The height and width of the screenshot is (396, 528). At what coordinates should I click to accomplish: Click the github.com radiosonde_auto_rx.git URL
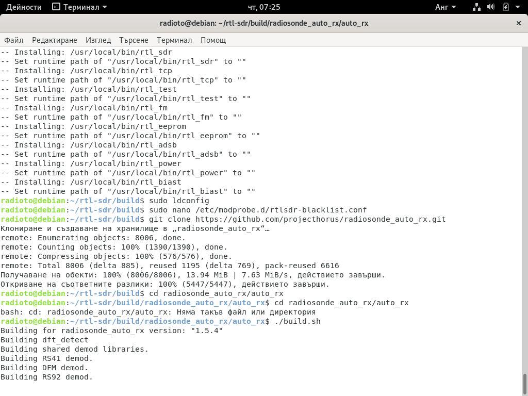[x=320, y=219]
